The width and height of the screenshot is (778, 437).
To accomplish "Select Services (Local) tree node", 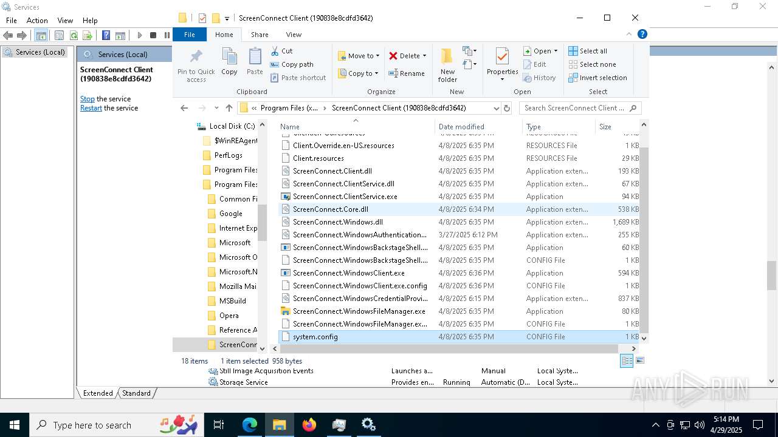I will click(x=35, y=52).
